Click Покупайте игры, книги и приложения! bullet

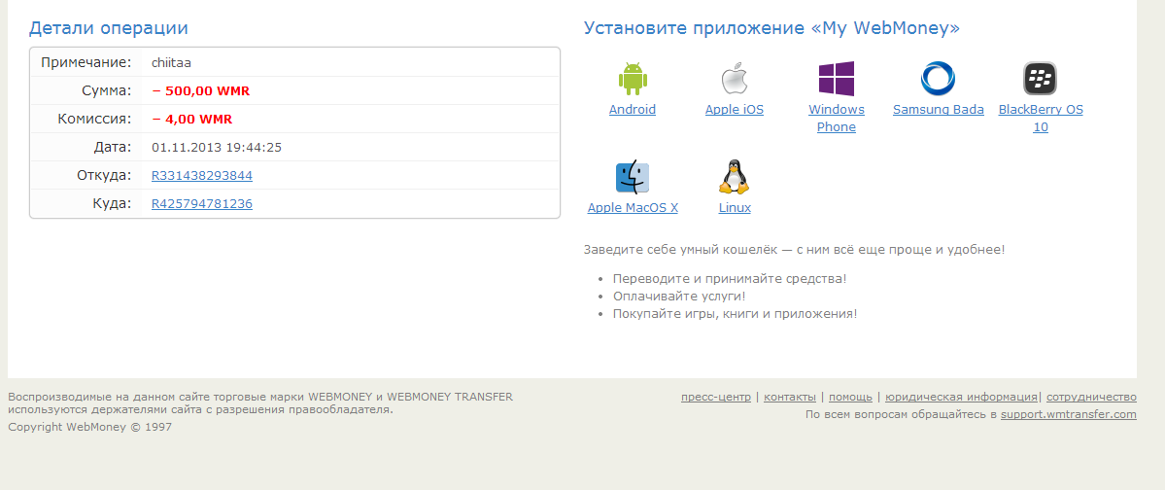(x=735, y=314)
